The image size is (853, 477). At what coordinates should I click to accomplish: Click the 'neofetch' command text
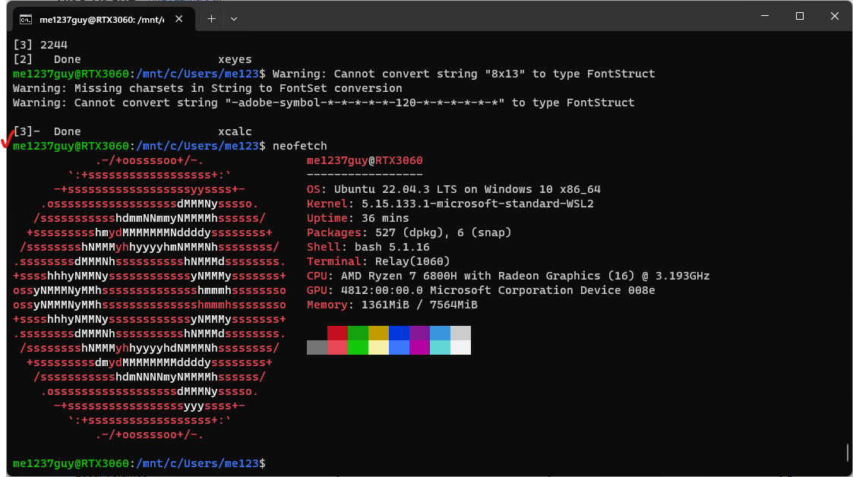[x=300, y=146]
